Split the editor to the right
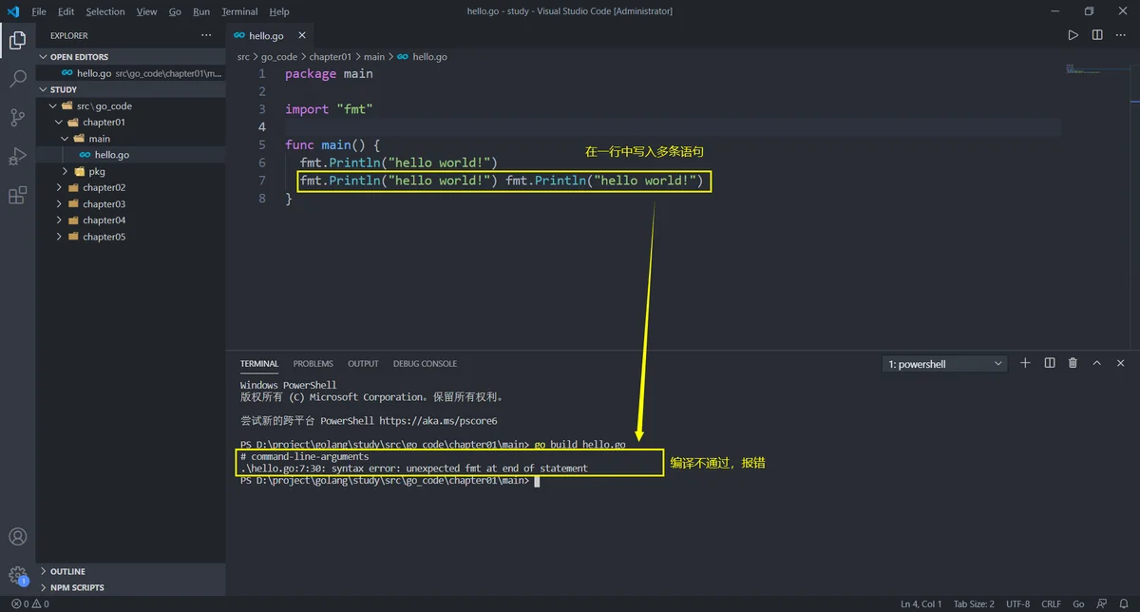This screenshot has width=1140, height=612. 1097,35
